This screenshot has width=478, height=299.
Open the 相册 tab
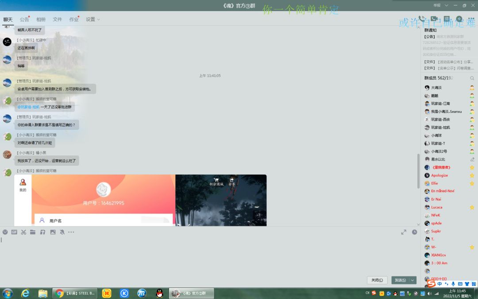click(x=41, y=19)
